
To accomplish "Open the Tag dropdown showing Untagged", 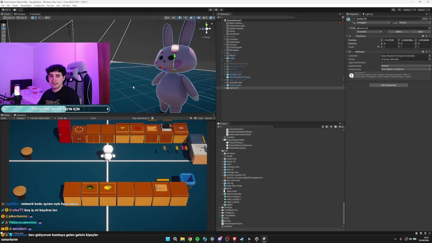I will pos(373,23).
